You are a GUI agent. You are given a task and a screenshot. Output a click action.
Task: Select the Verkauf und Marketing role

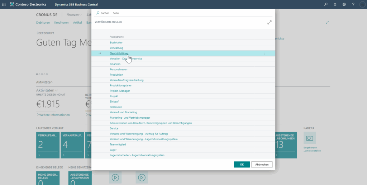click(123, 112)
